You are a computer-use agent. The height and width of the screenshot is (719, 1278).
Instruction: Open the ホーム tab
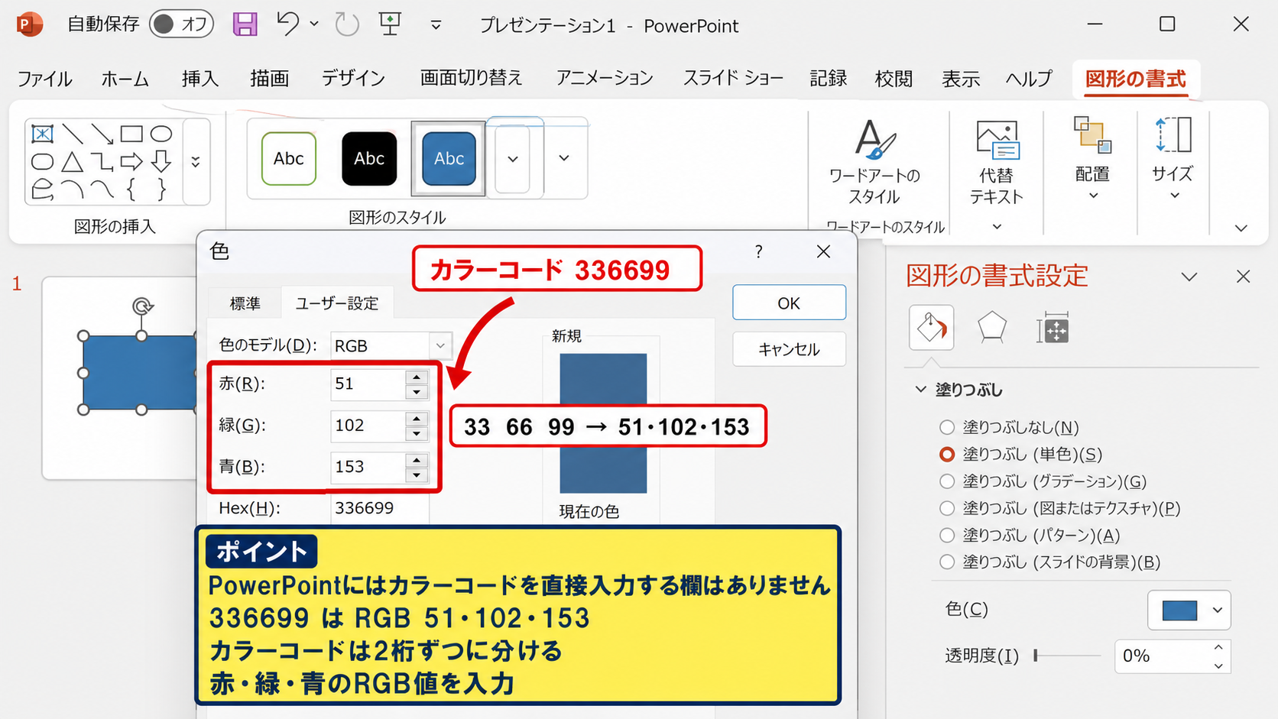pyautogui.click(x=125, y=79)
